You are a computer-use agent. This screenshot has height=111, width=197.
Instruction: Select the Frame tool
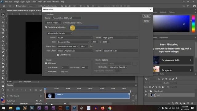(3, 33)
